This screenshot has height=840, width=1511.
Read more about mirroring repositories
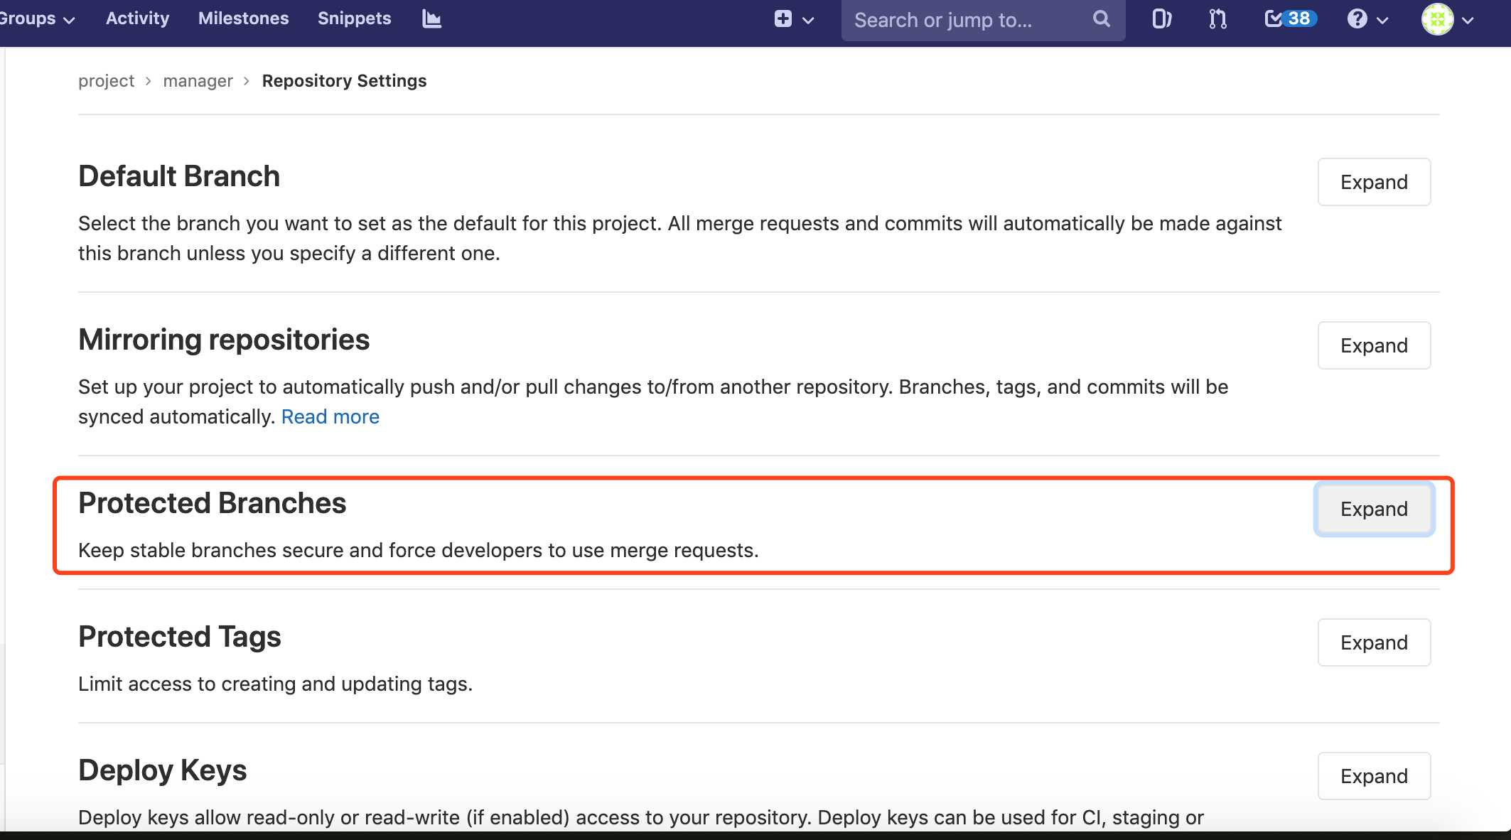click(x=330, y=416)
